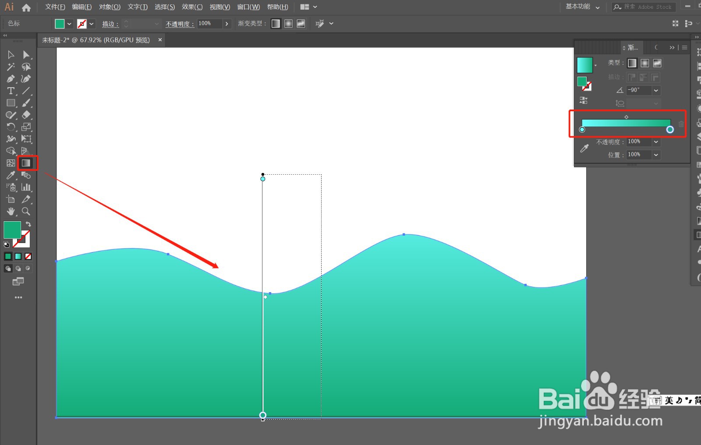The width and height of the screenshot is (701, 445).
Task: Select the Shaper tool
Action: [11, 115]
